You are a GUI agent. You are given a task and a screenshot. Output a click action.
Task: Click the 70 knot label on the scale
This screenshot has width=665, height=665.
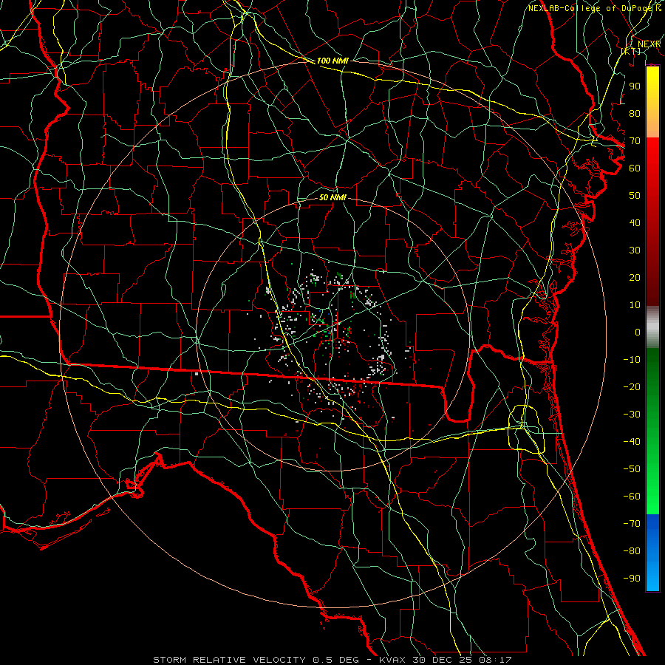point(635,141)
